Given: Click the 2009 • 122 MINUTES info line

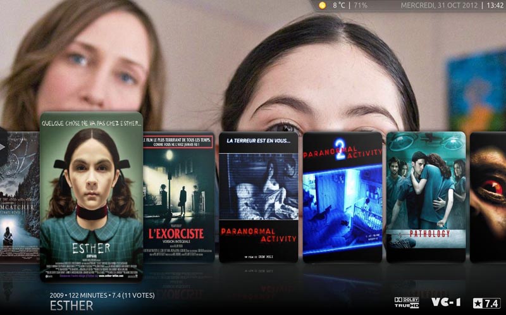Looking at the screenshot, I should [x=102, y=295].
